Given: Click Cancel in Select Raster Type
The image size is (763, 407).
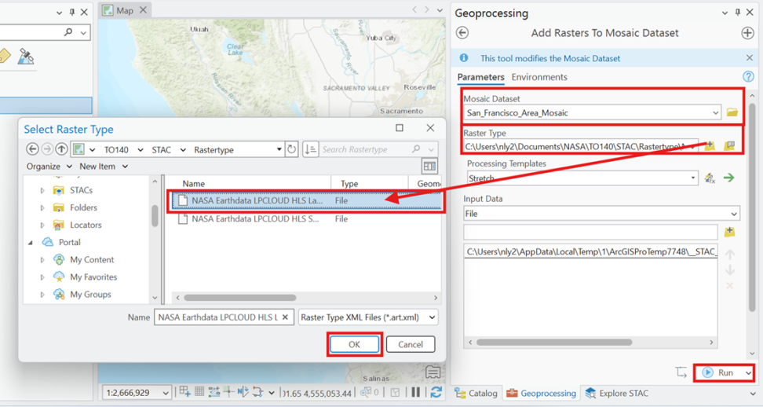Looking at the screenshot, I should click(411, 344).
